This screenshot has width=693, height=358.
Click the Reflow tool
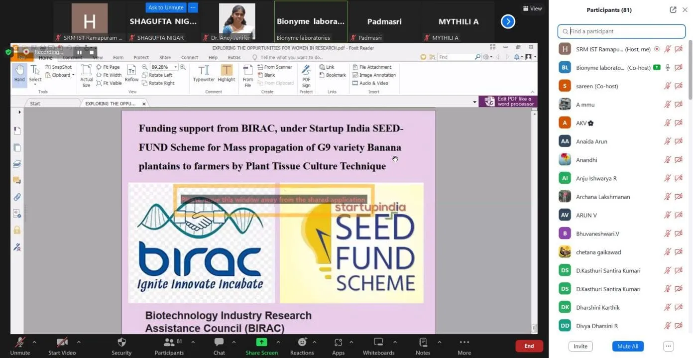[131, 74]
